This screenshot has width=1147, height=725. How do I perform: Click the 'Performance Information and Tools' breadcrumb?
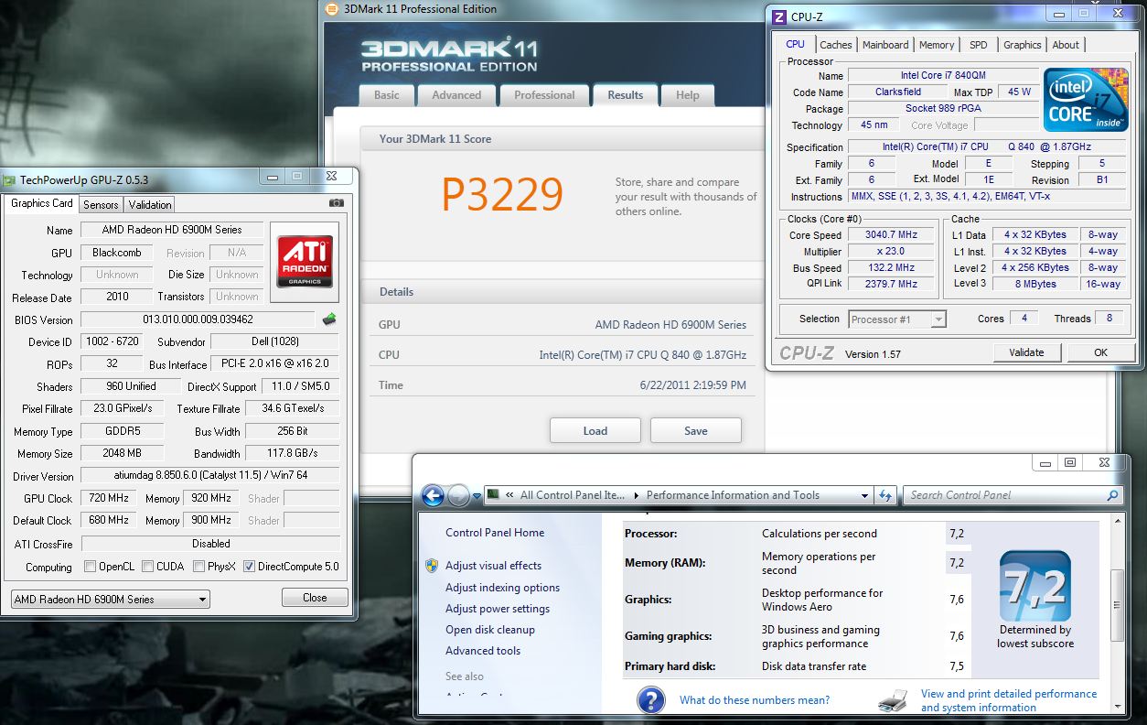coord(733,495)
